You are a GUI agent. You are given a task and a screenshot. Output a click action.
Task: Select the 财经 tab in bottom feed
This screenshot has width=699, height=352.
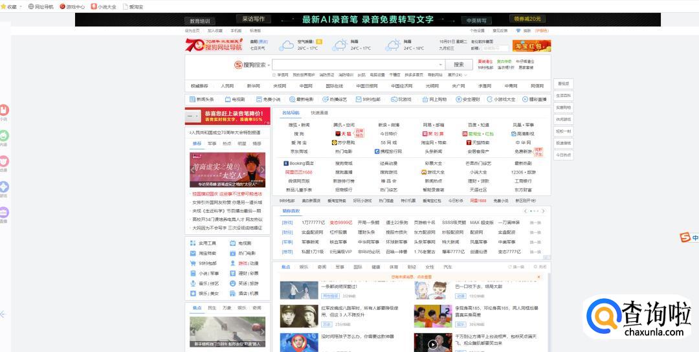[x=412, y=267]
